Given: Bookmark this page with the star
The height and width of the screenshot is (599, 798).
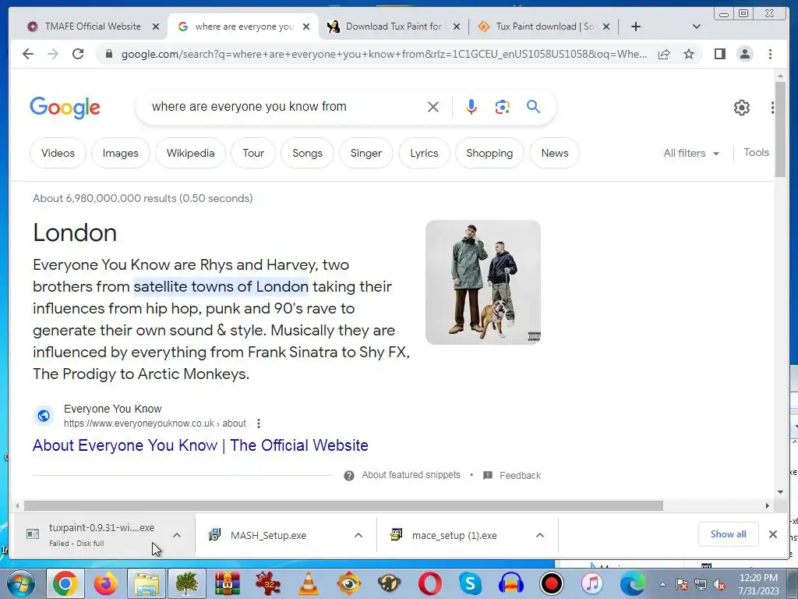Looking at the screenshot, I should (689, 54).
